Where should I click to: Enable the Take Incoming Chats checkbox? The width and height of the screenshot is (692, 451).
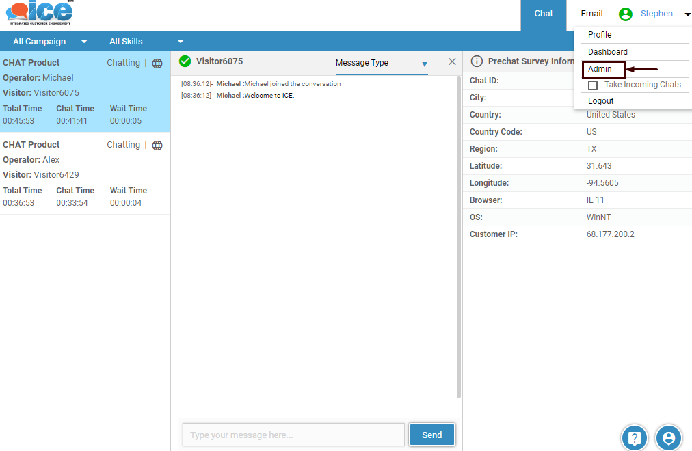593,85
